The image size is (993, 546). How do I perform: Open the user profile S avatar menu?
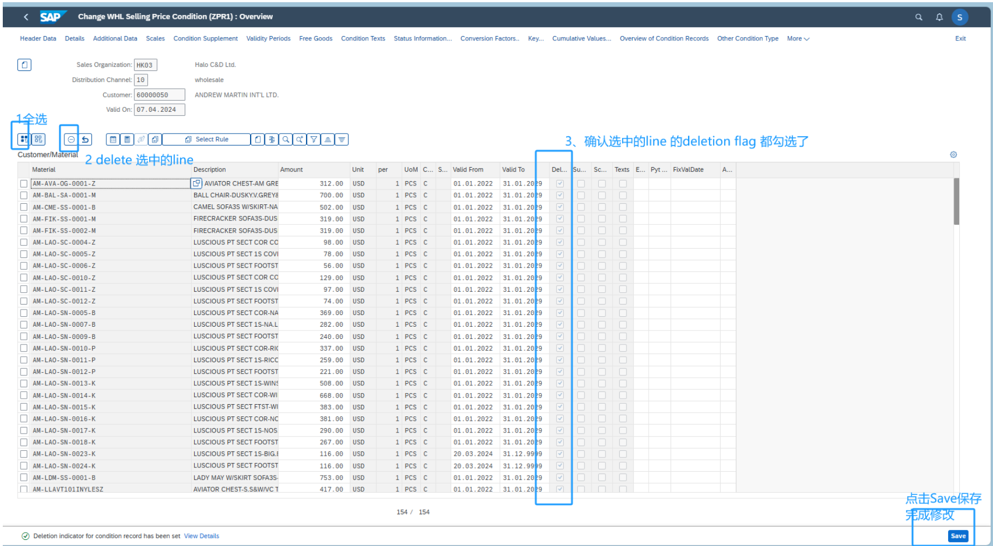[959, 17]
